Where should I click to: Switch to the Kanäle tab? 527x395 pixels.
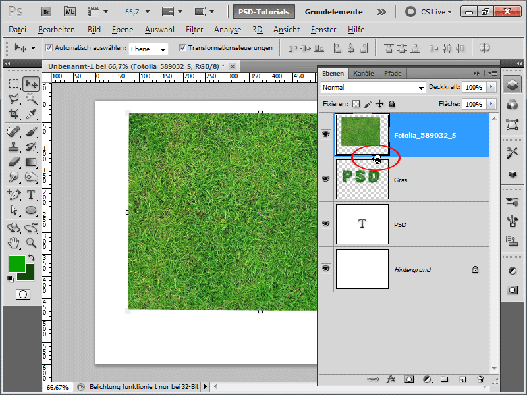click(x=364, y=73)
